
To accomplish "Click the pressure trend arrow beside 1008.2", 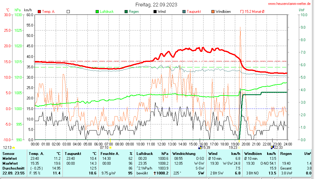I will 155,173.
